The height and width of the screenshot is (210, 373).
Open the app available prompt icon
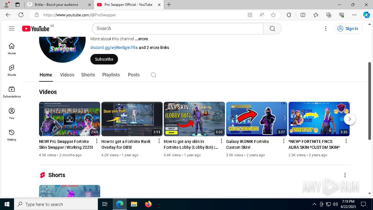click(x=250, y=15)
